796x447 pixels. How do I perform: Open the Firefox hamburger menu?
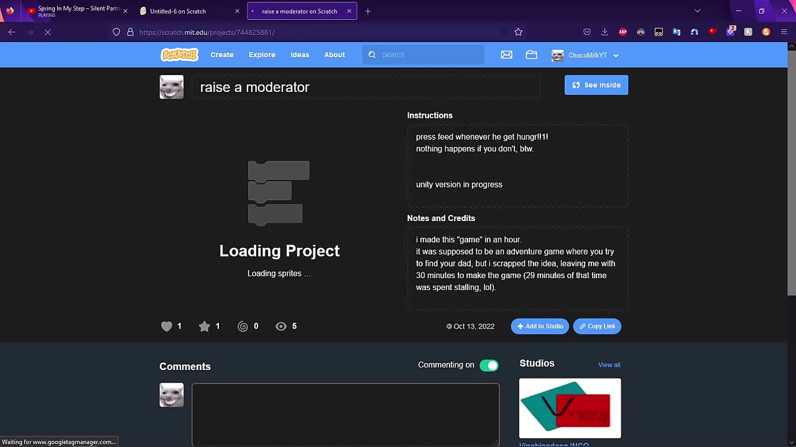784,32
